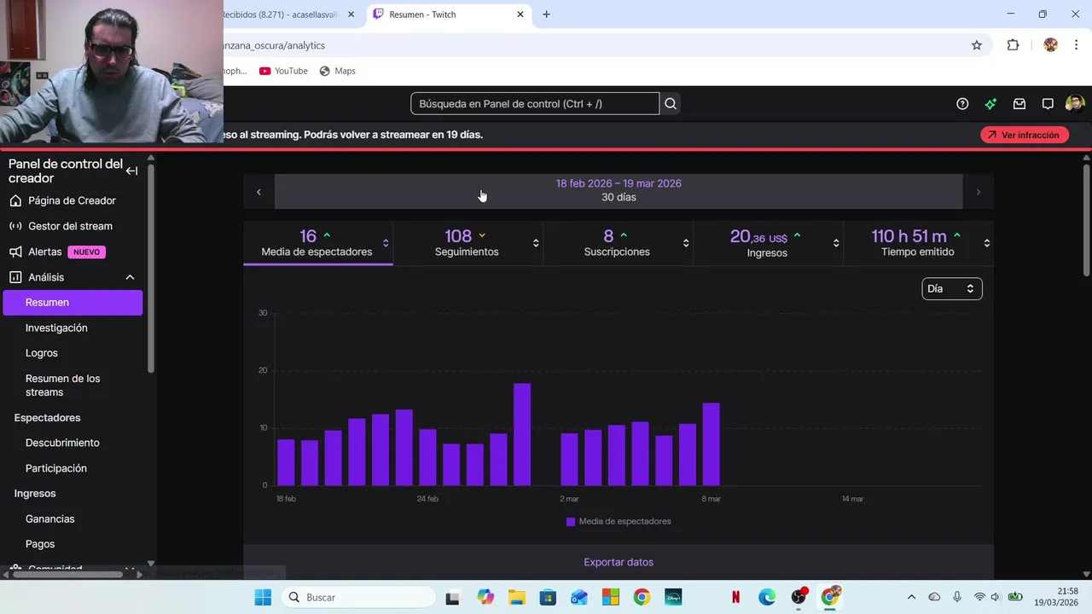Open the Día granularity dropdown
The image size is (1092, 614).
[952, 289]
